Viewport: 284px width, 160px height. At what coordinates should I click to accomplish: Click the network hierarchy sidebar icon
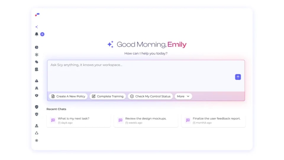(x=37, y=88)
